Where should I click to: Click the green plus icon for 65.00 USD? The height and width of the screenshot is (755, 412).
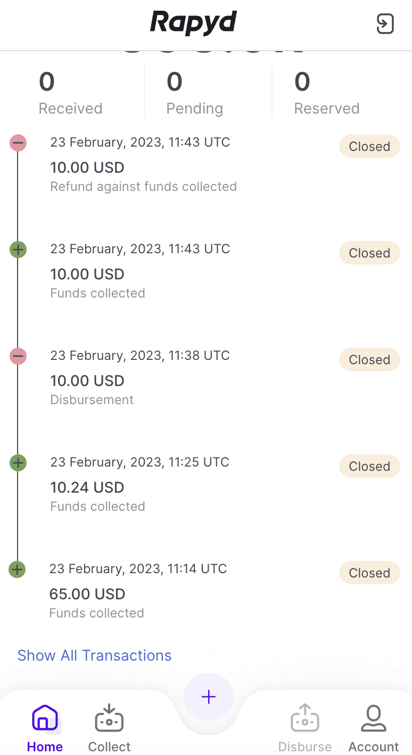click(x=18, y=569)
